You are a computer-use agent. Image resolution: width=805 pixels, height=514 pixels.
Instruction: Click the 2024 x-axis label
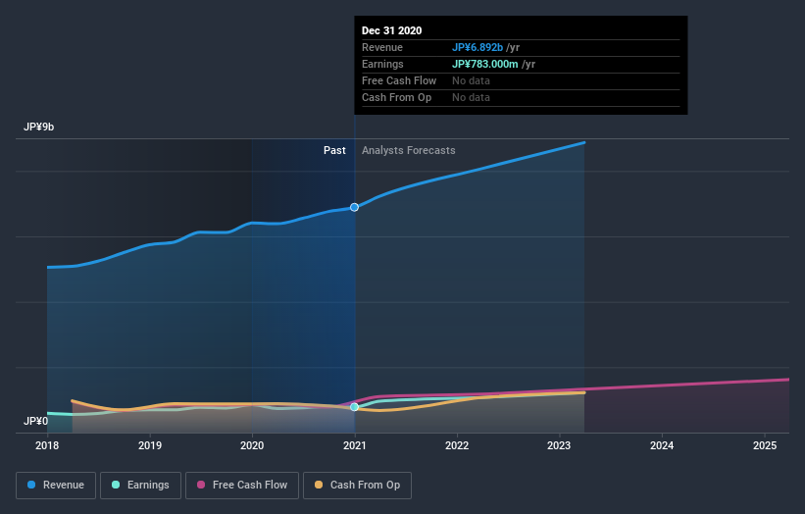pyautogui.click(x=662, y=445)
